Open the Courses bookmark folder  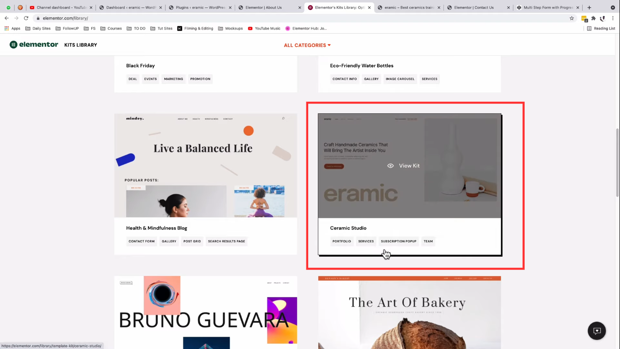(x=111, y=28)
